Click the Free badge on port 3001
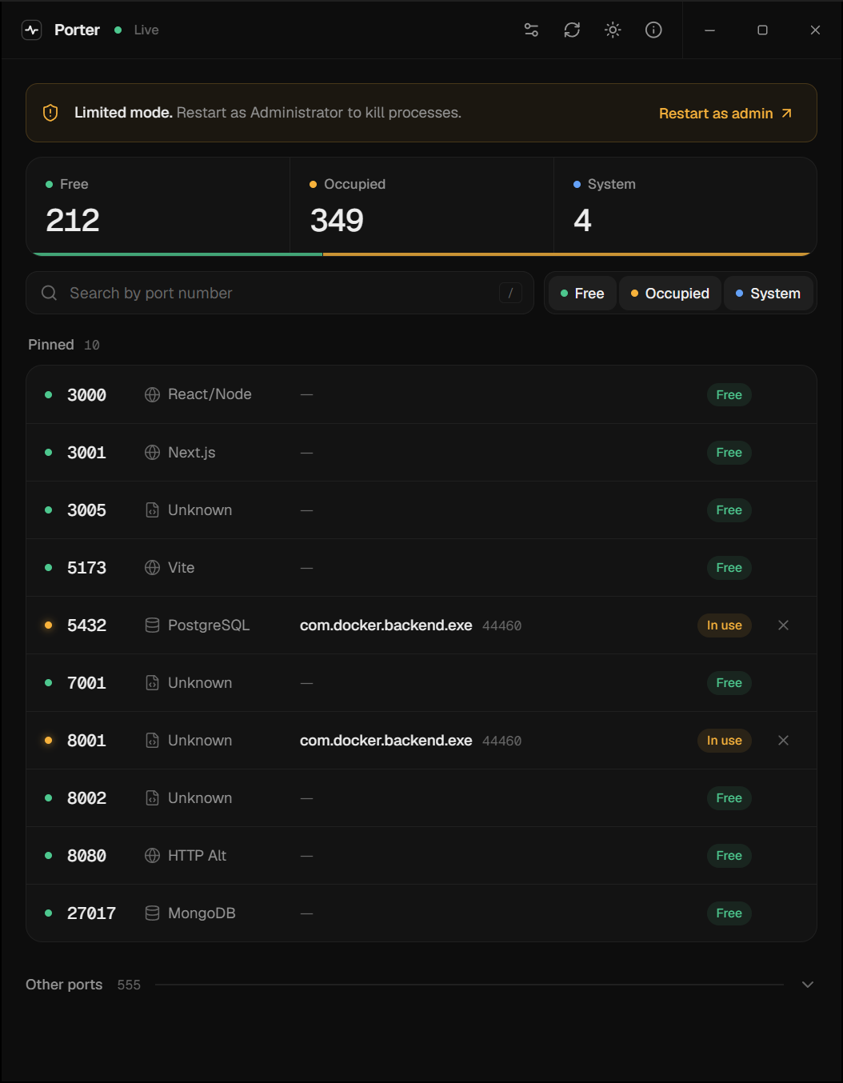 point(729,452)
